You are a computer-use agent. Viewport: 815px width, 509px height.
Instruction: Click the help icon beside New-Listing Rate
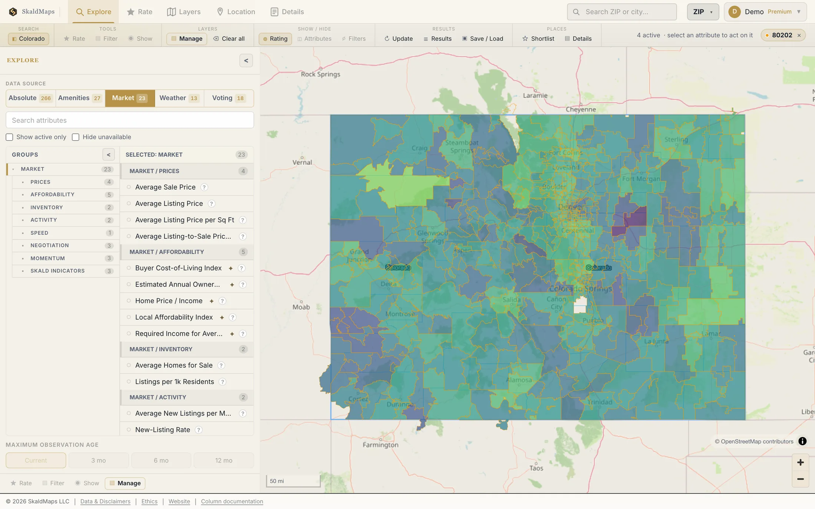click(x=199, y=430)
